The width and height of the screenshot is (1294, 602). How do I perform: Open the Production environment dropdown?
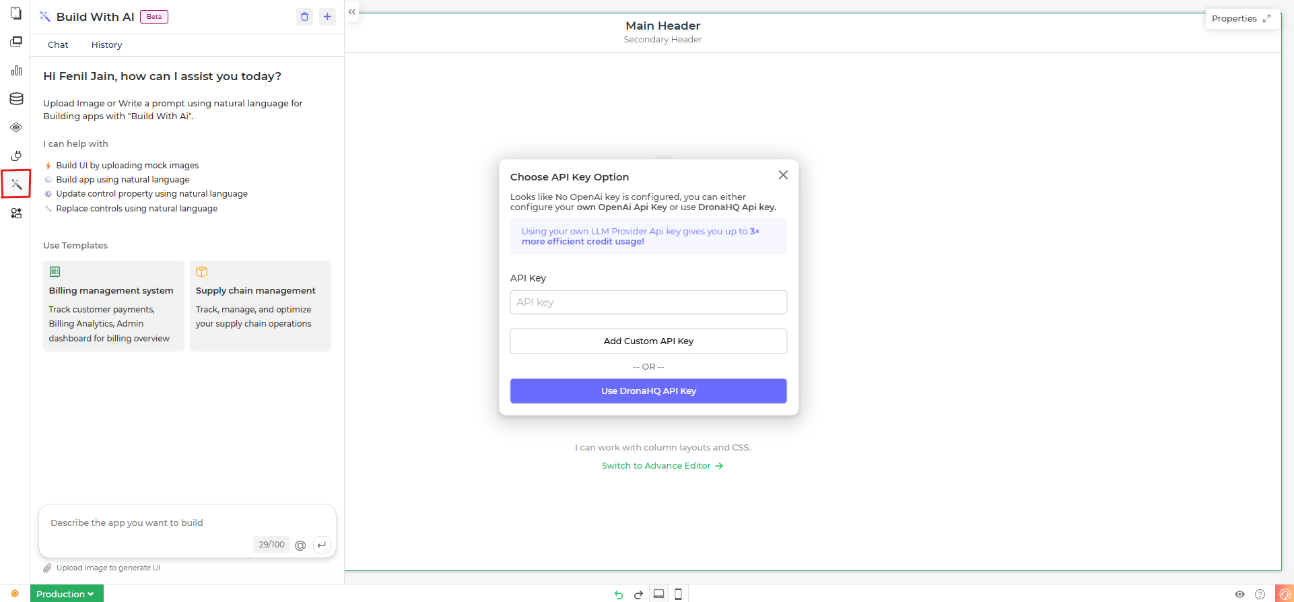[x=66, y=593]
